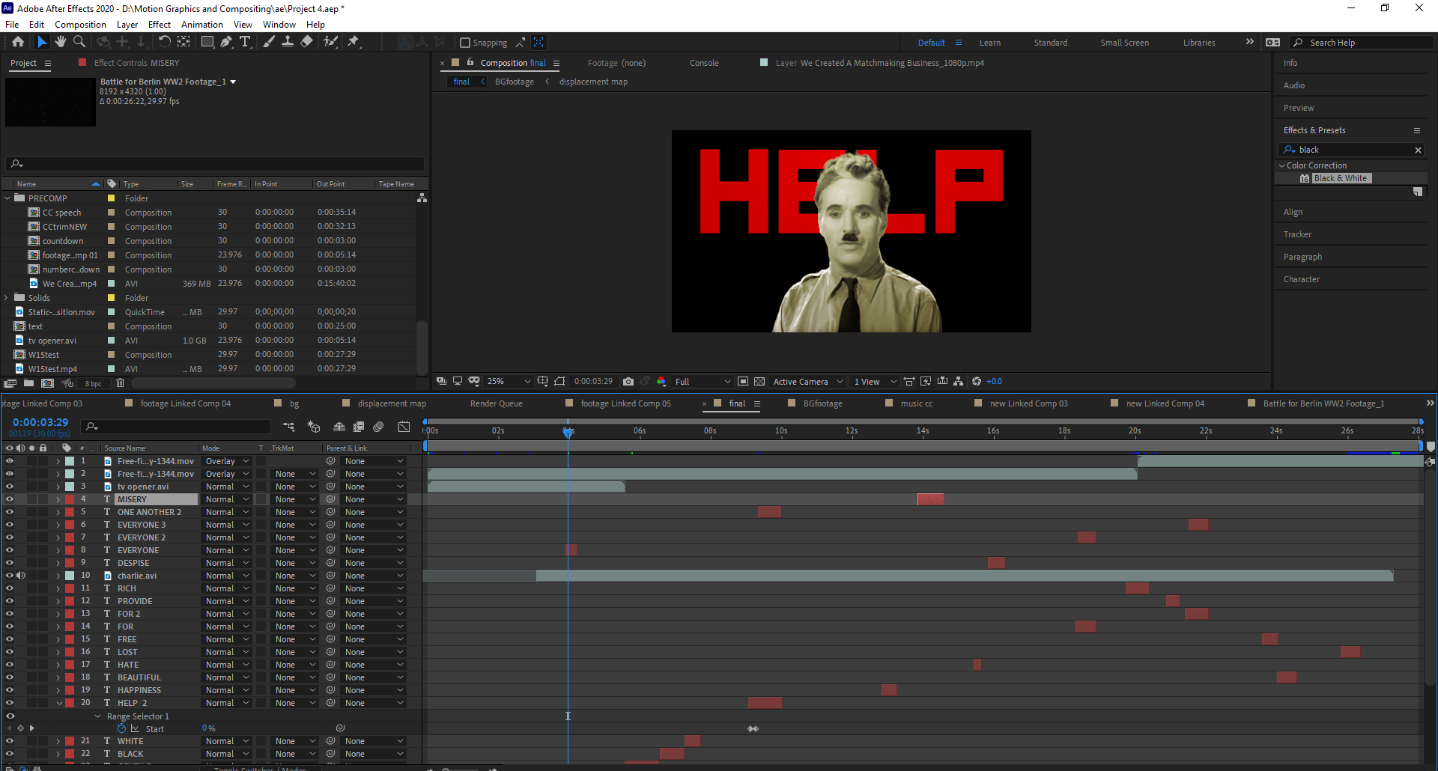Hide the charlie.avi video layer
The height and width of the screenshot is (771, 1438).
[10, 576]
